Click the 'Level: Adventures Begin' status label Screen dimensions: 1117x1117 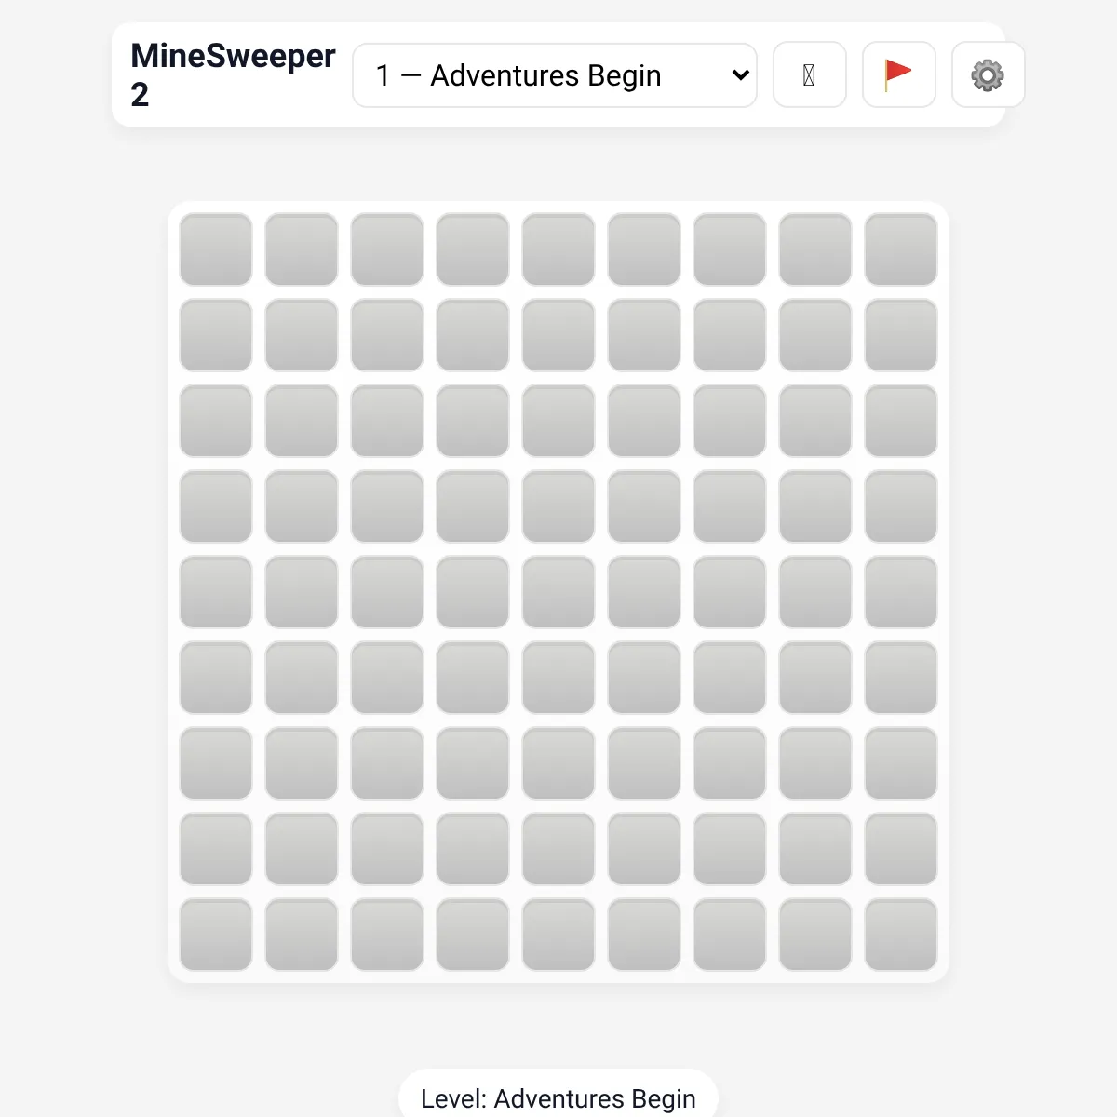pos(558,1098)
